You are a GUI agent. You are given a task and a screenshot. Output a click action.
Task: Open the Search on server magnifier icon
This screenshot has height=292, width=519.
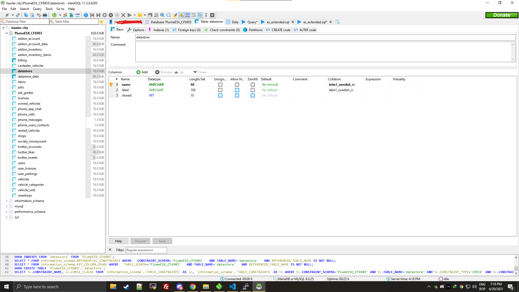[x=162, y=15]
